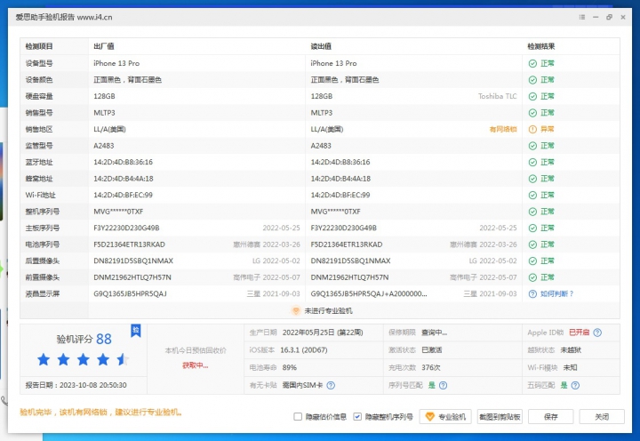Click the 检测项目 column header
Image resolution: width=640 pixels, height=441 pixels.
click(x=39, y=46)
